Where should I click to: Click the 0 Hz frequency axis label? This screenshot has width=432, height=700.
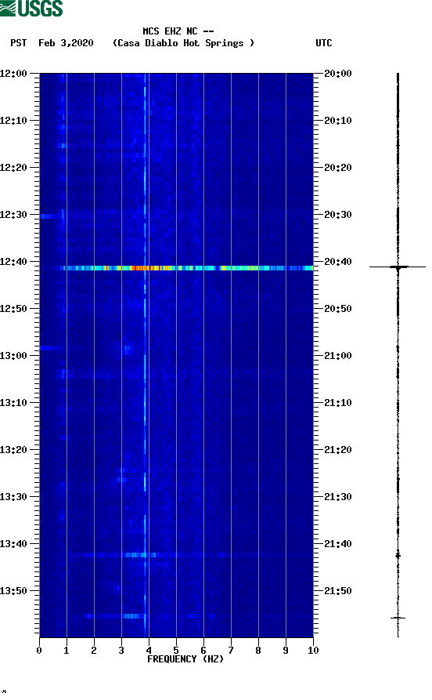(x=39, y=650)
